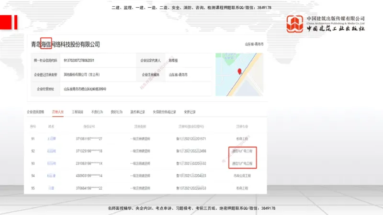Click the 企业法定代表人 field label
This screenshot has height=215, width=383.
(150, 61)
